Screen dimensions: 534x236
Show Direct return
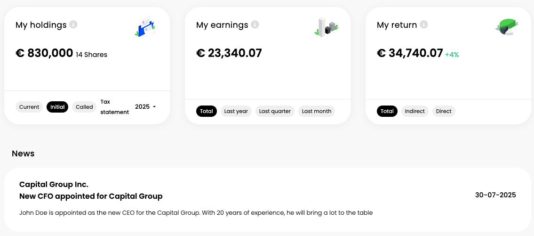pyautogui.click(x=444, y=111)
